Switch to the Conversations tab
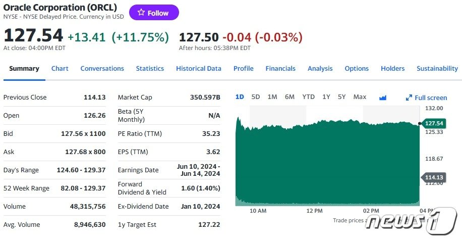 click(x=102, y=68)
